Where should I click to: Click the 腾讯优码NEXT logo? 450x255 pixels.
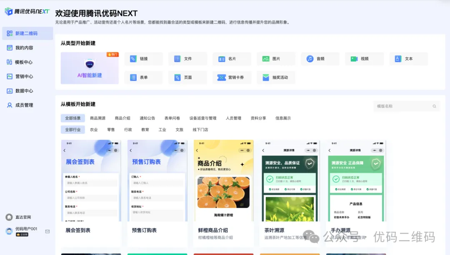(x=27, y=12)
